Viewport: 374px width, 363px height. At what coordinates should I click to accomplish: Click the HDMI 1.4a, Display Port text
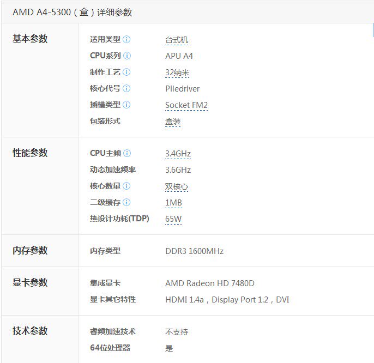(x=227, y=300)
